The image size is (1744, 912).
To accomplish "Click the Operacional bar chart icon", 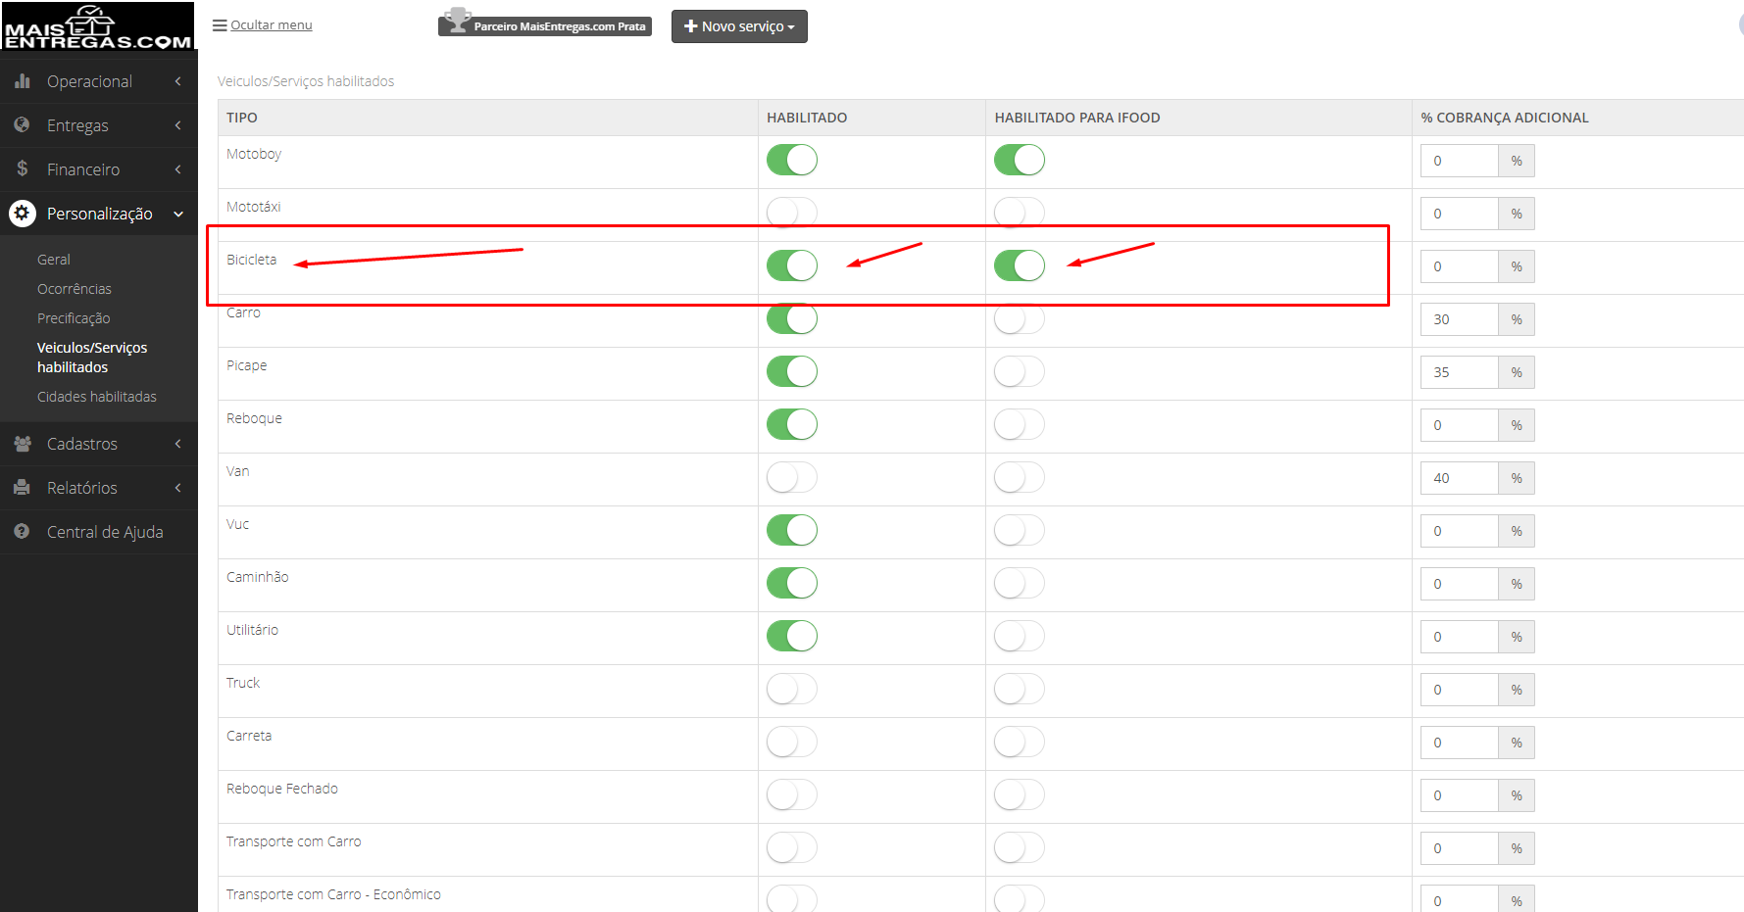I will (x=22, y=81).
